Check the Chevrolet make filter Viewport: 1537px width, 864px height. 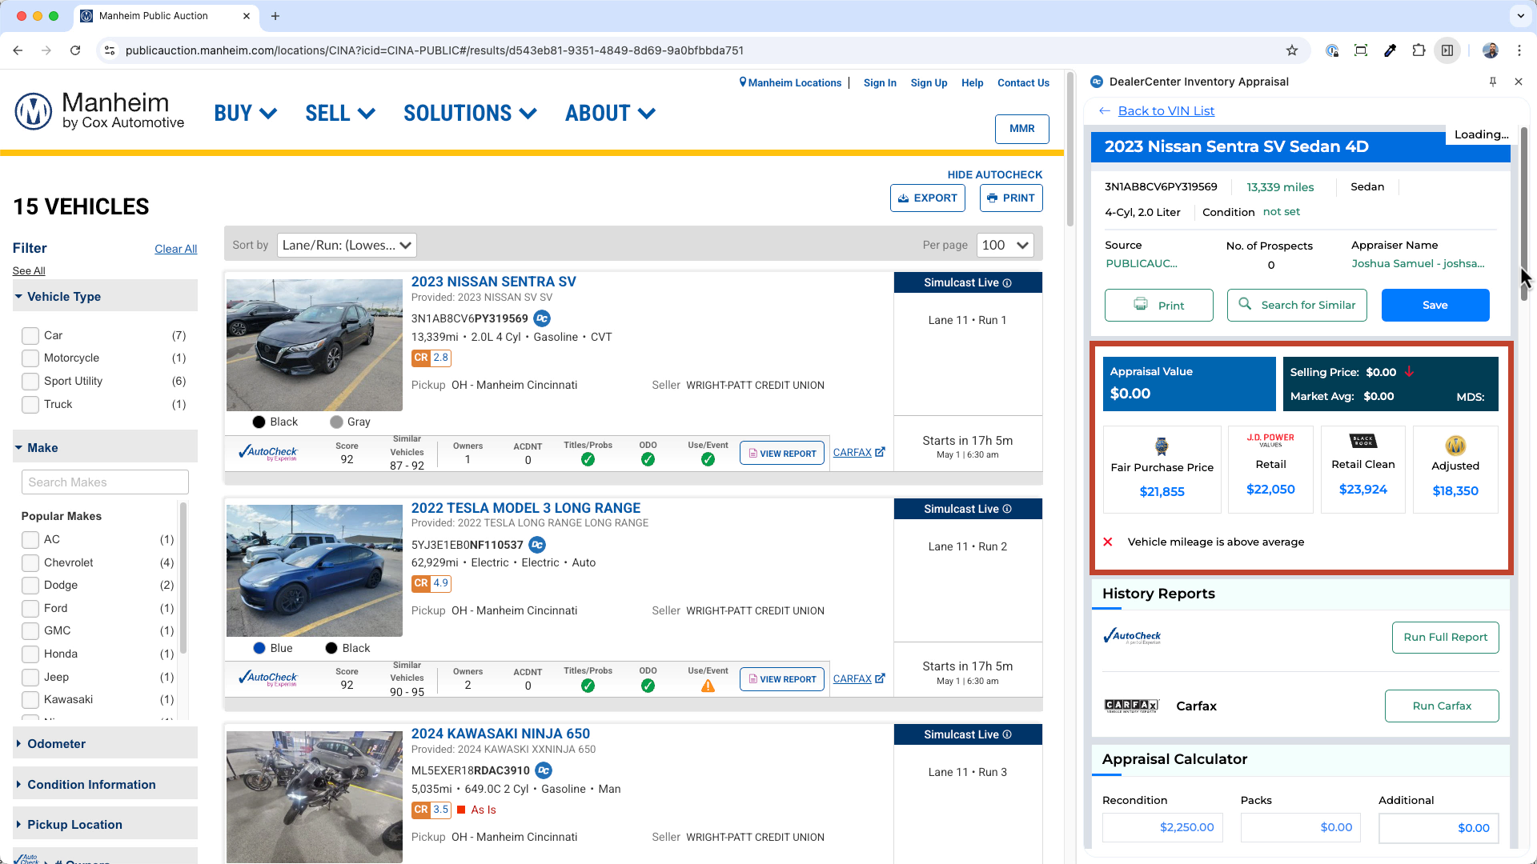(x=30, y=563)
